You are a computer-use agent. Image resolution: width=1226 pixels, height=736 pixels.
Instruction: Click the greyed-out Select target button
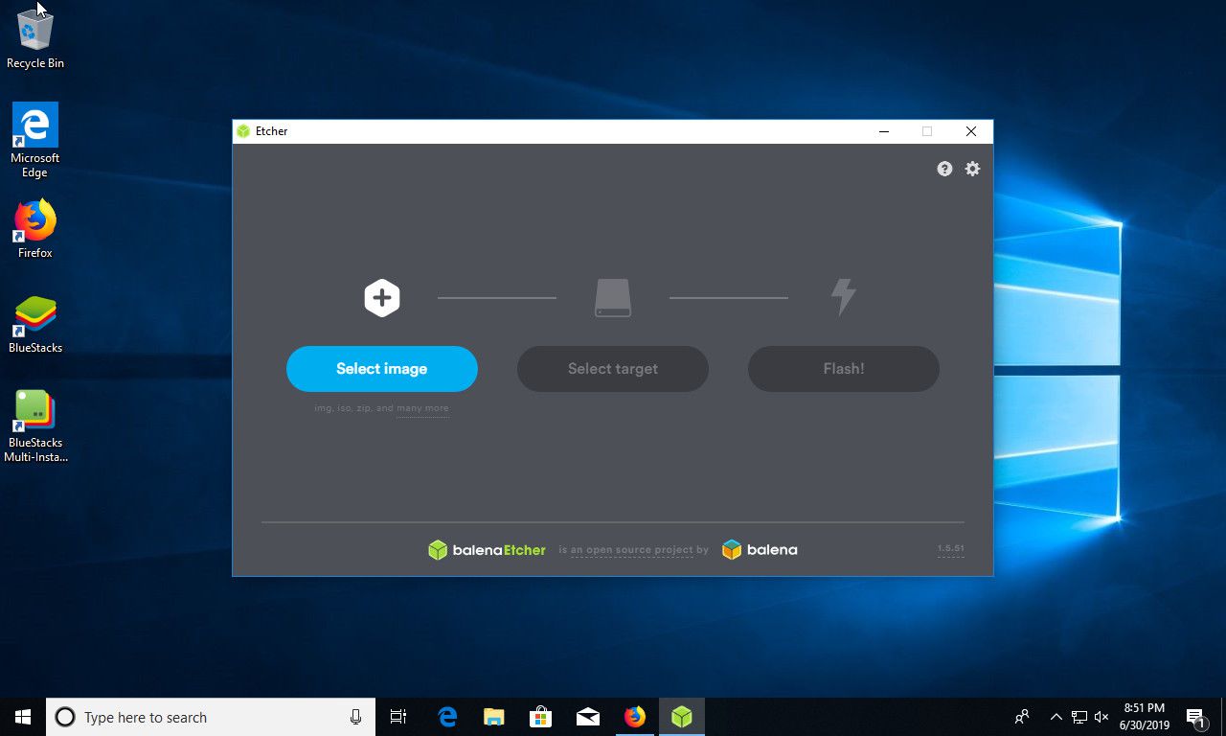pos(613,369)
